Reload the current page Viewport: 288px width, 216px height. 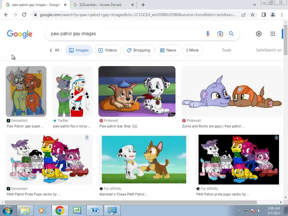(x=24, y=15)
